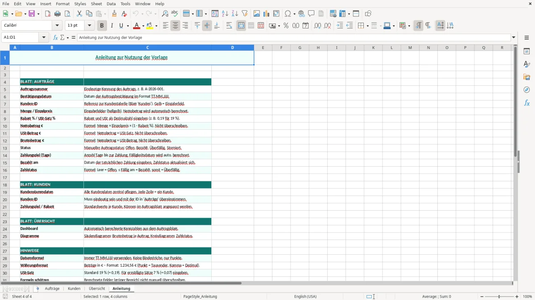Image resolution: width=535 pixels, height=300 pixels.
Task: Switch to the Aufträge sheet tab
Action: pos(52,288)
